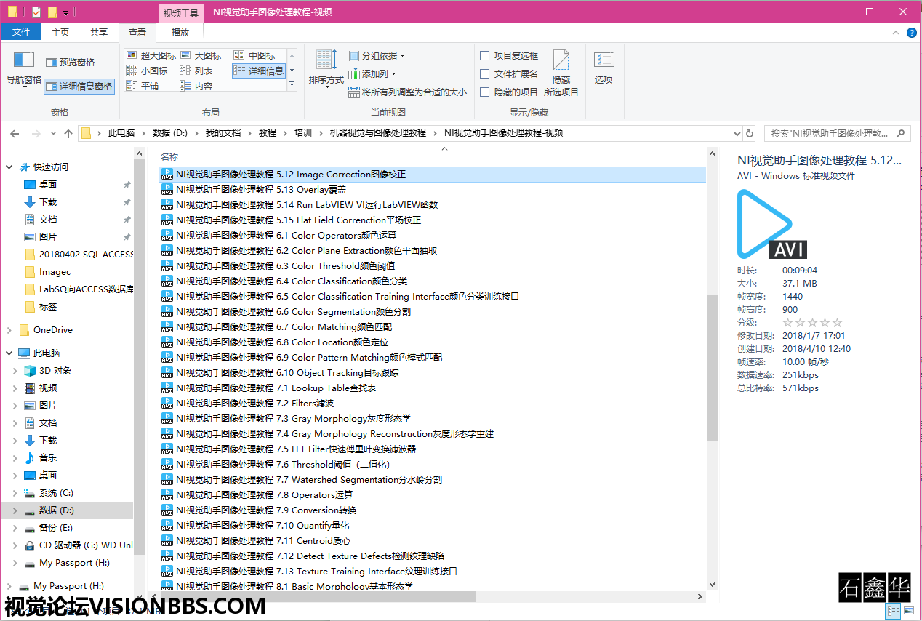Switch to the 播放 ribbon tab
This screenshot has width=922, height=621.
click(x=180, y=32)
